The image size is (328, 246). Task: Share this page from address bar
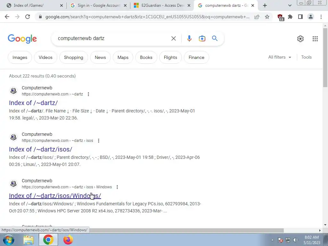click(257, 17)
